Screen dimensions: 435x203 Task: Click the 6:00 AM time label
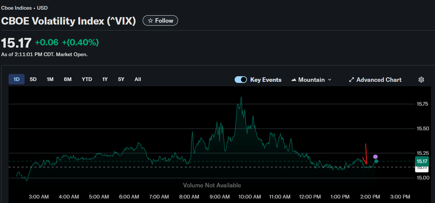[129, 197]
